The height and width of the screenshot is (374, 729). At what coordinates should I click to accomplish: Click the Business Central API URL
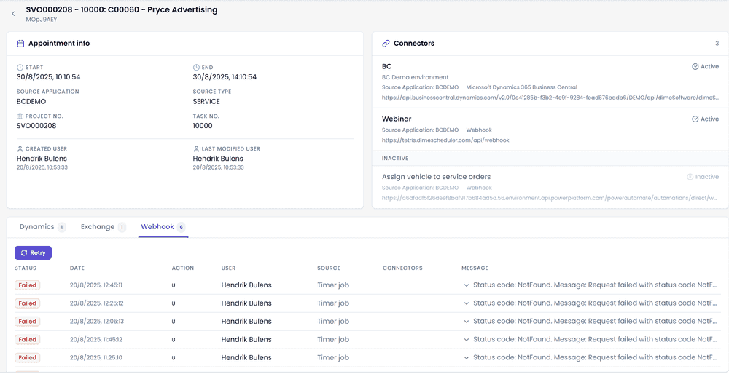pos(550,98)
